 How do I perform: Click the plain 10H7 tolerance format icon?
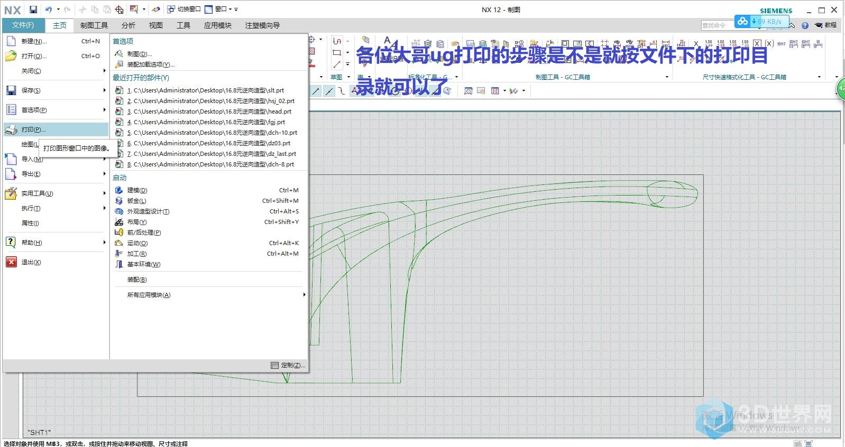781,44
